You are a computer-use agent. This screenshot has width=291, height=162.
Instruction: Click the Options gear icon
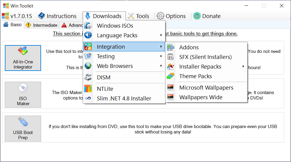[x=160, y=16]
